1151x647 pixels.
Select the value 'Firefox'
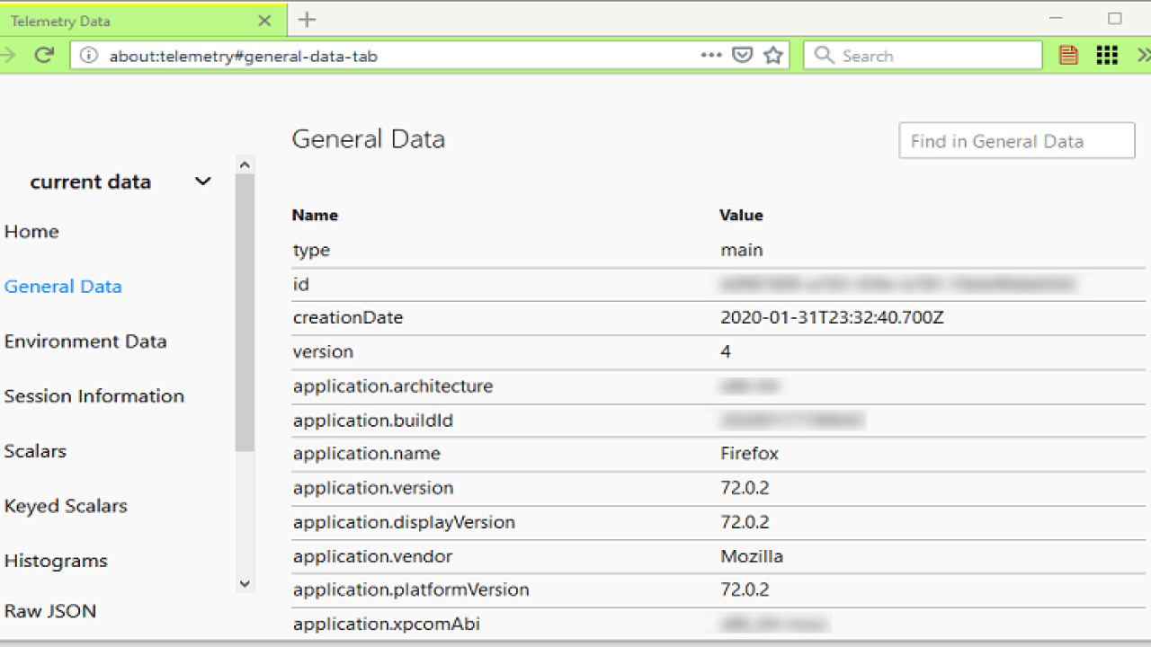[750, 454]
